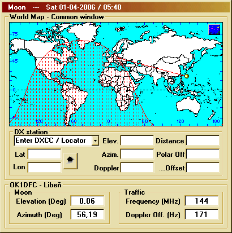This screenshot has width=232, height=233.
Task: Click the DX station Azim. field
Action: point(137,154)
